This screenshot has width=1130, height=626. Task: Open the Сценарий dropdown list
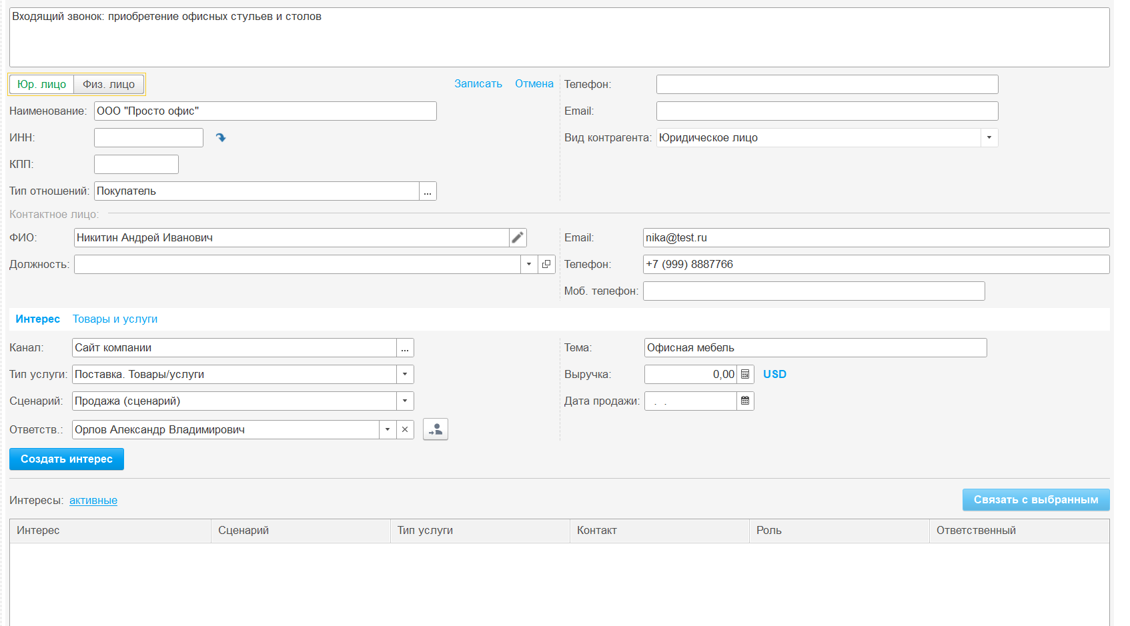pyautogui.click(x=405, y=401)
